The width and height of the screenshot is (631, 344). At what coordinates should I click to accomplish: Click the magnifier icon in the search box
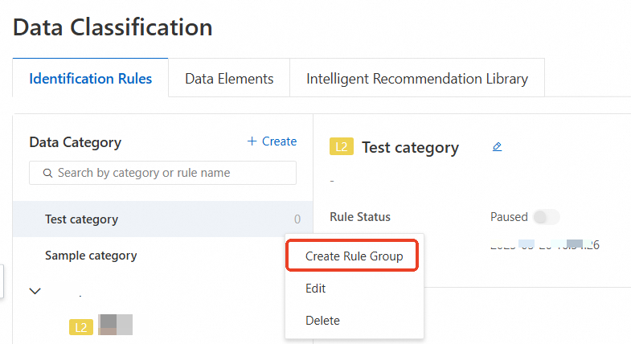pyautogui.click(x=47, y=173)
